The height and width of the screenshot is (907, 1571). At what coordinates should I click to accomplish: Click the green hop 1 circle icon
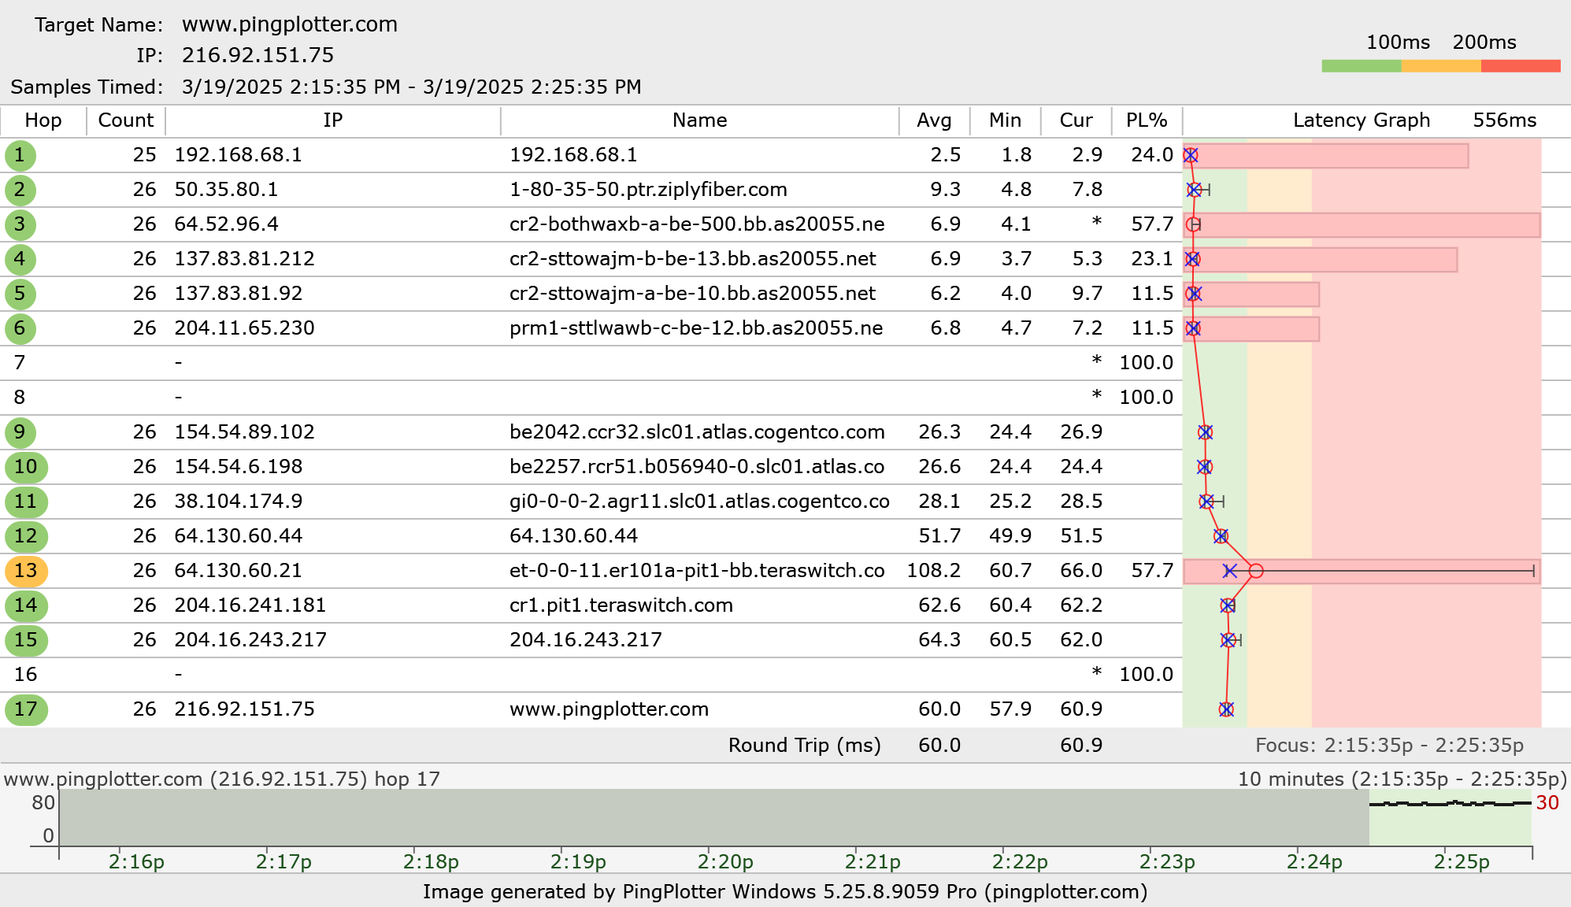pos(20,155)
